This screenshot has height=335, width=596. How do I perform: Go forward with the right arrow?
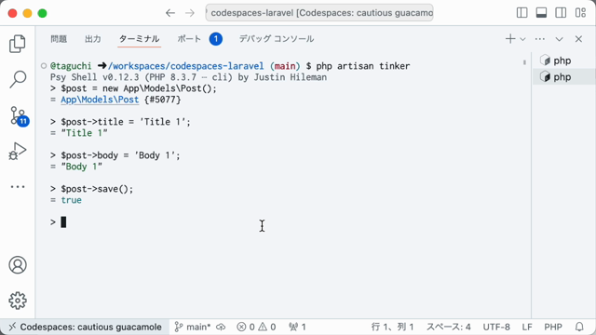point(190,13)
